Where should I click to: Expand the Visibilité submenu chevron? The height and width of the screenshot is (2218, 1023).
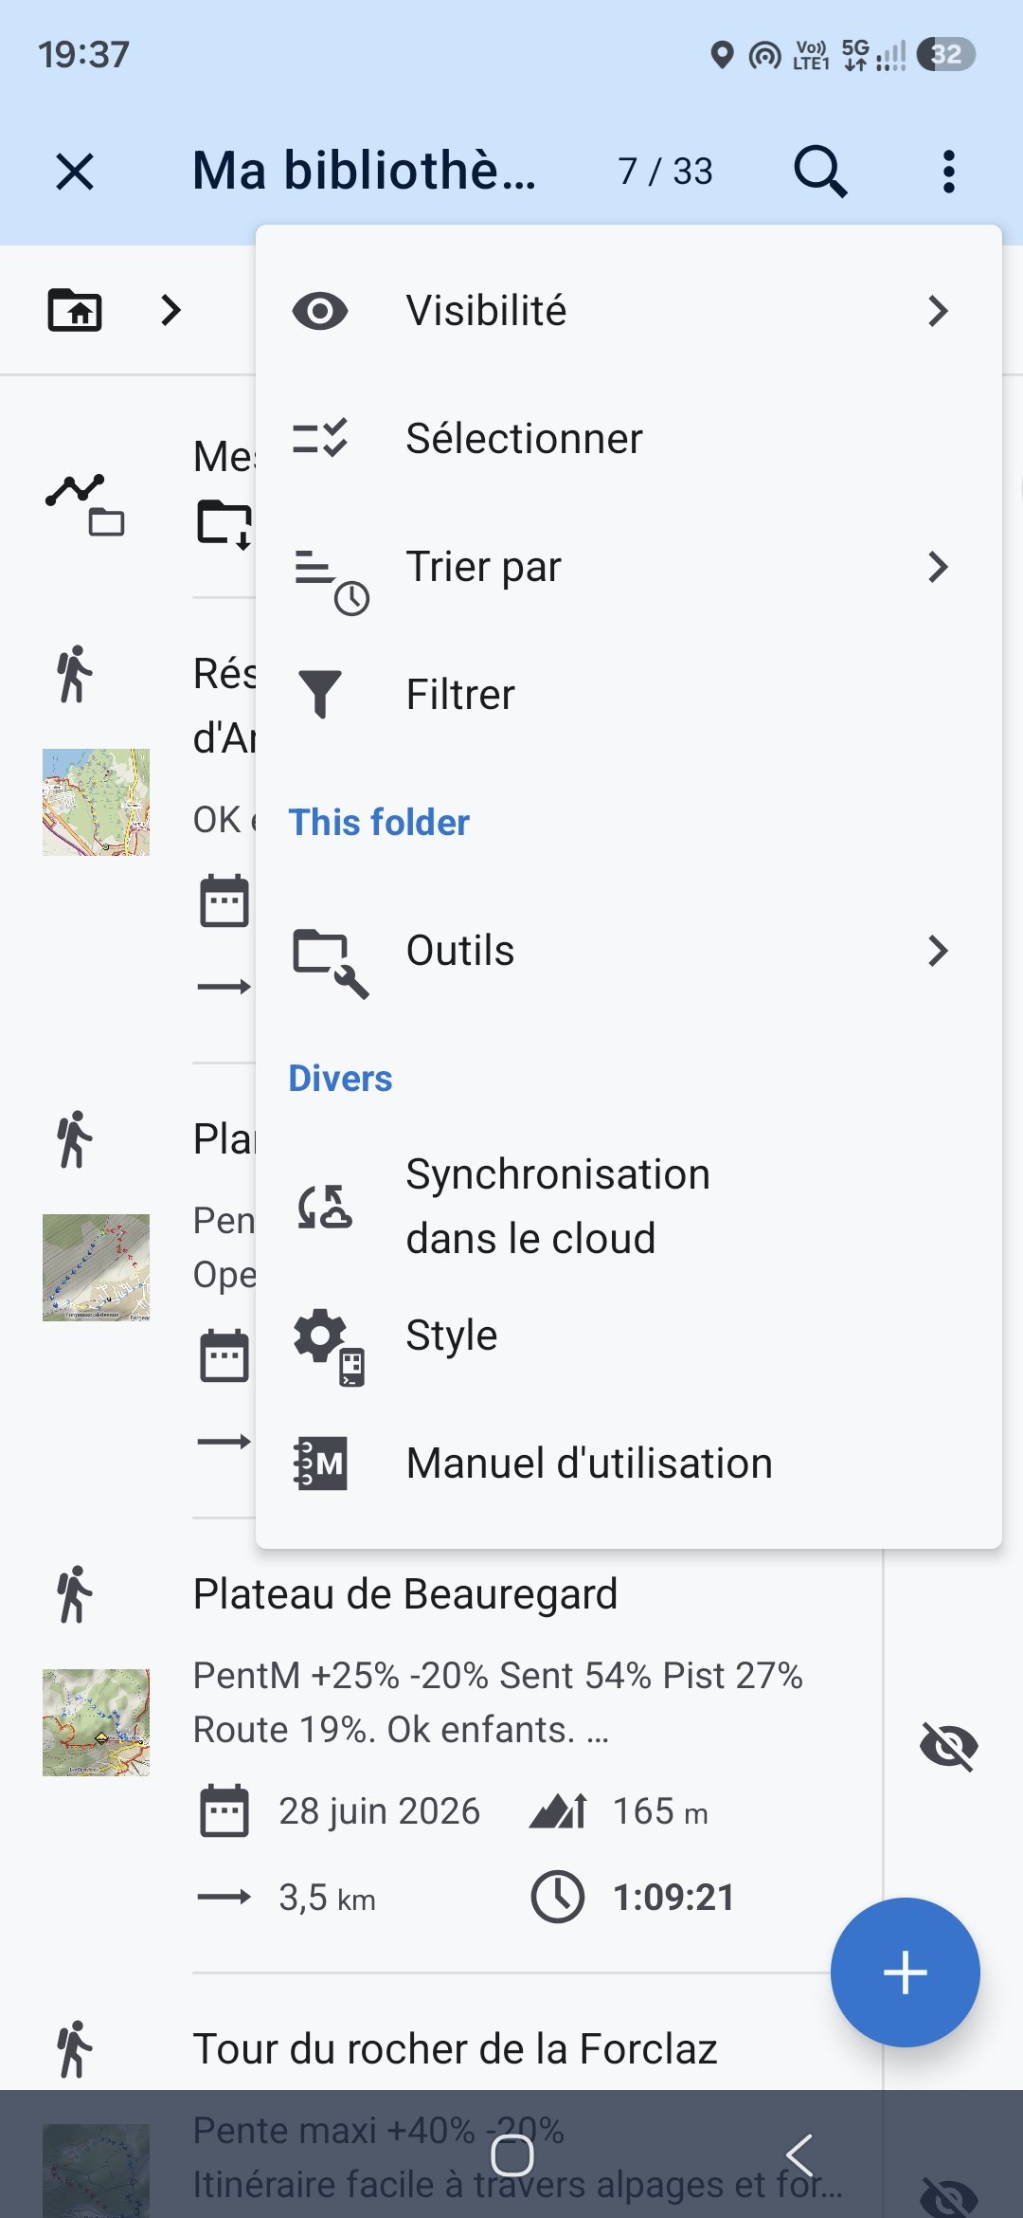click(938, 311)
